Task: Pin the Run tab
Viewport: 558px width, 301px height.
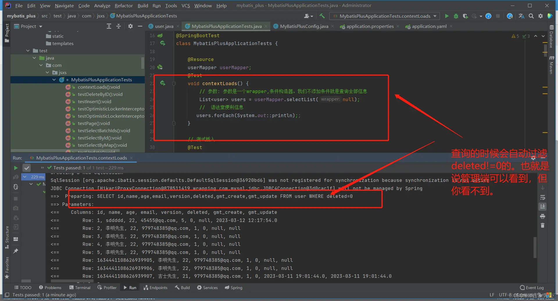Action: pos(16,251)
